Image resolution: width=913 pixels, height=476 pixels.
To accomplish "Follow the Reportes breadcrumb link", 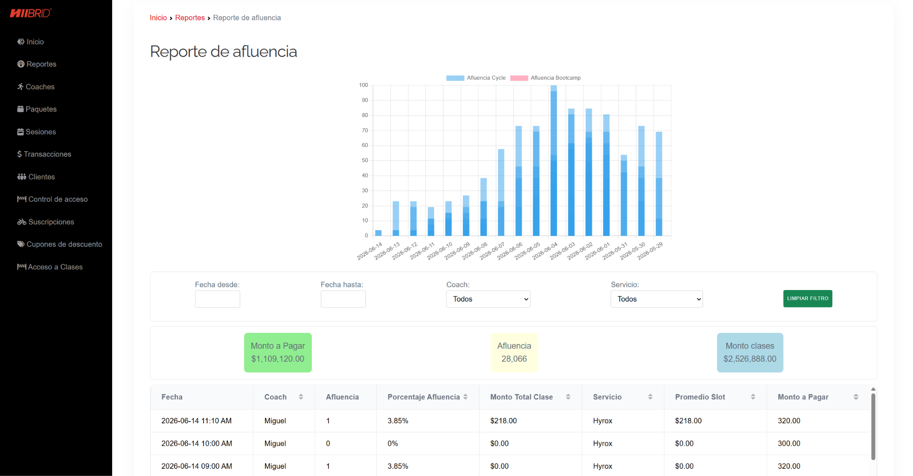I will (x=190, y=18).
